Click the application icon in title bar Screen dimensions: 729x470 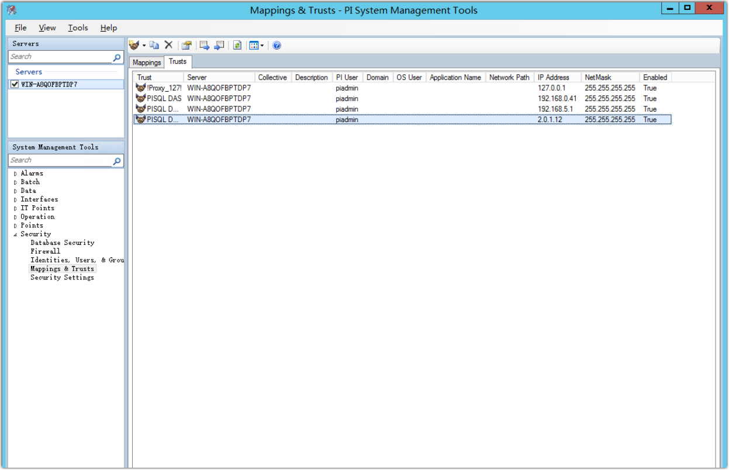pyautogui.click(x=11, y=9)
